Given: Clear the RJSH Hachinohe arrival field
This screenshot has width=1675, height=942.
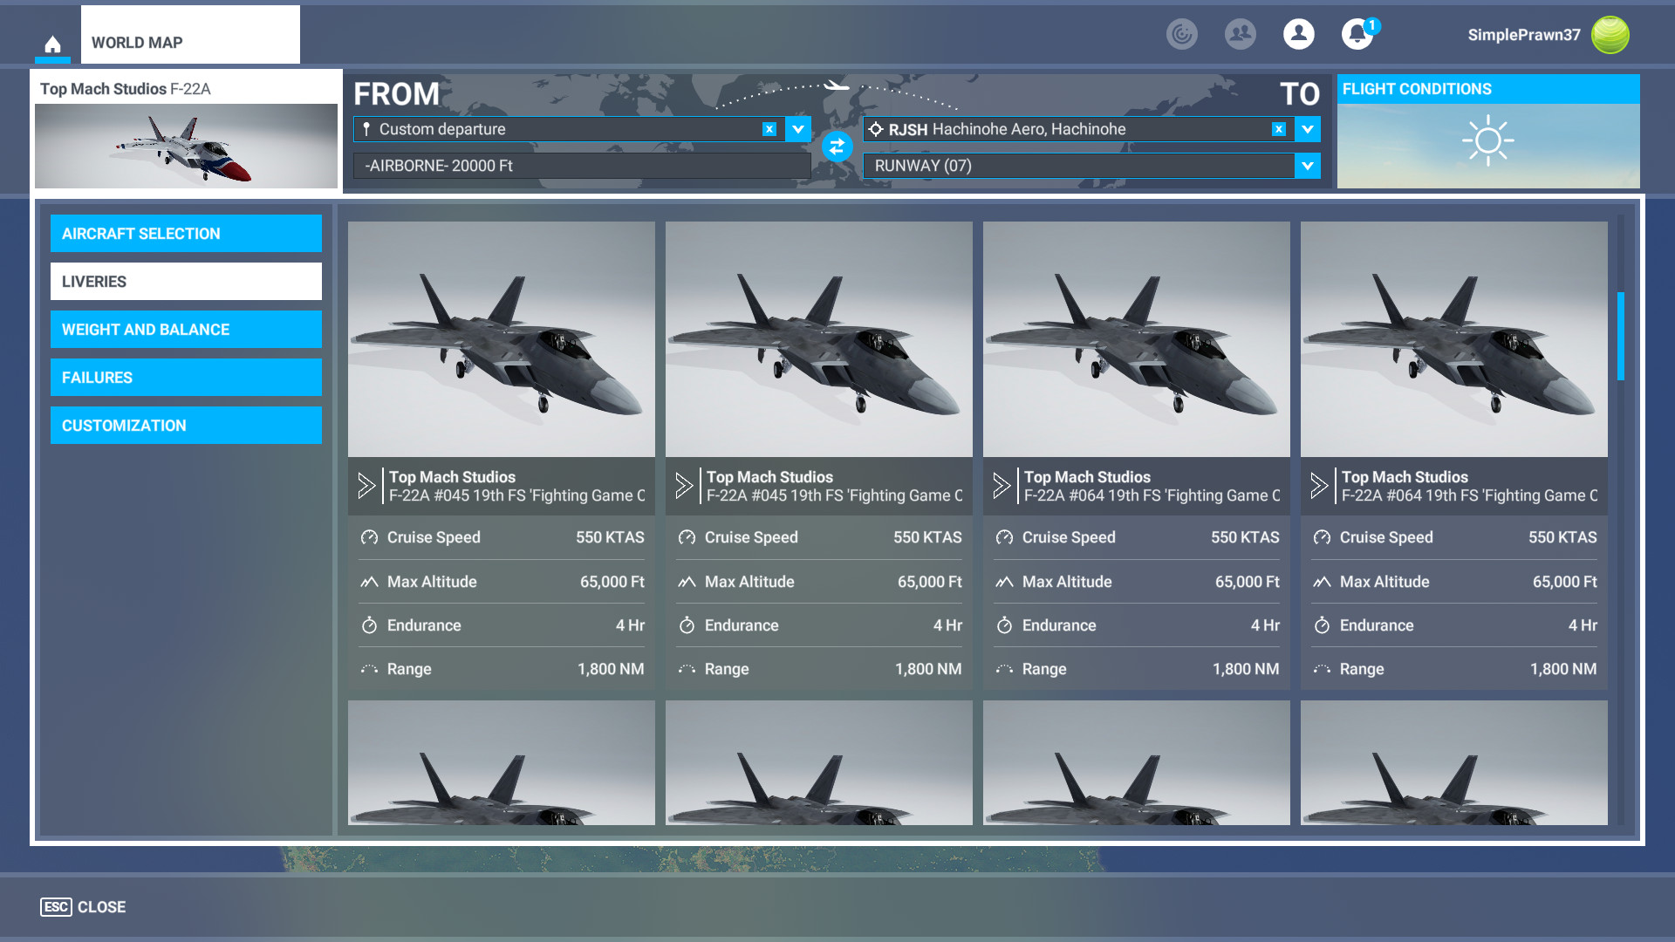Looking at the screenshot, I should (x=1278, y=129).
